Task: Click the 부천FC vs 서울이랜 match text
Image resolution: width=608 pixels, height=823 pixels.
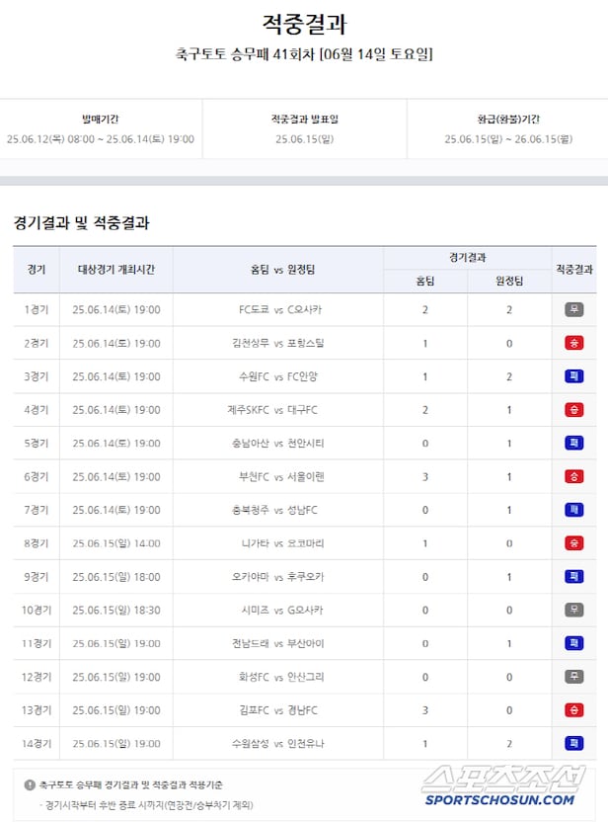Action: (x=282, y=477)
